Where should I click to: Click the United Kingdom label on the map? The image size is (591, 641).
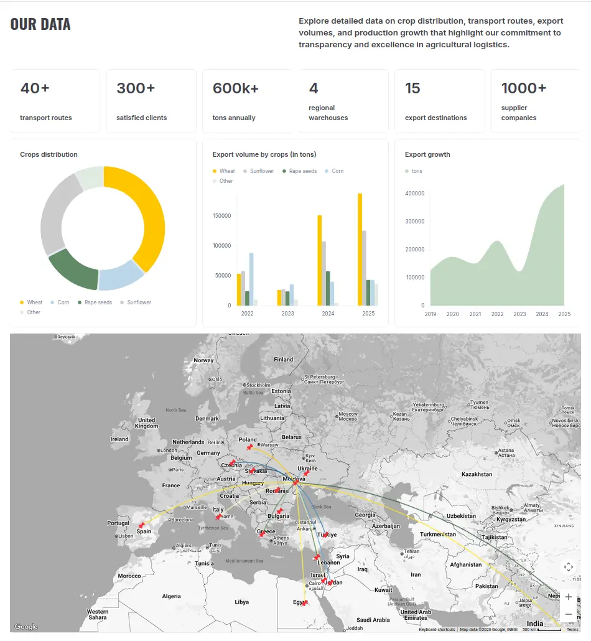click(146, 423)
